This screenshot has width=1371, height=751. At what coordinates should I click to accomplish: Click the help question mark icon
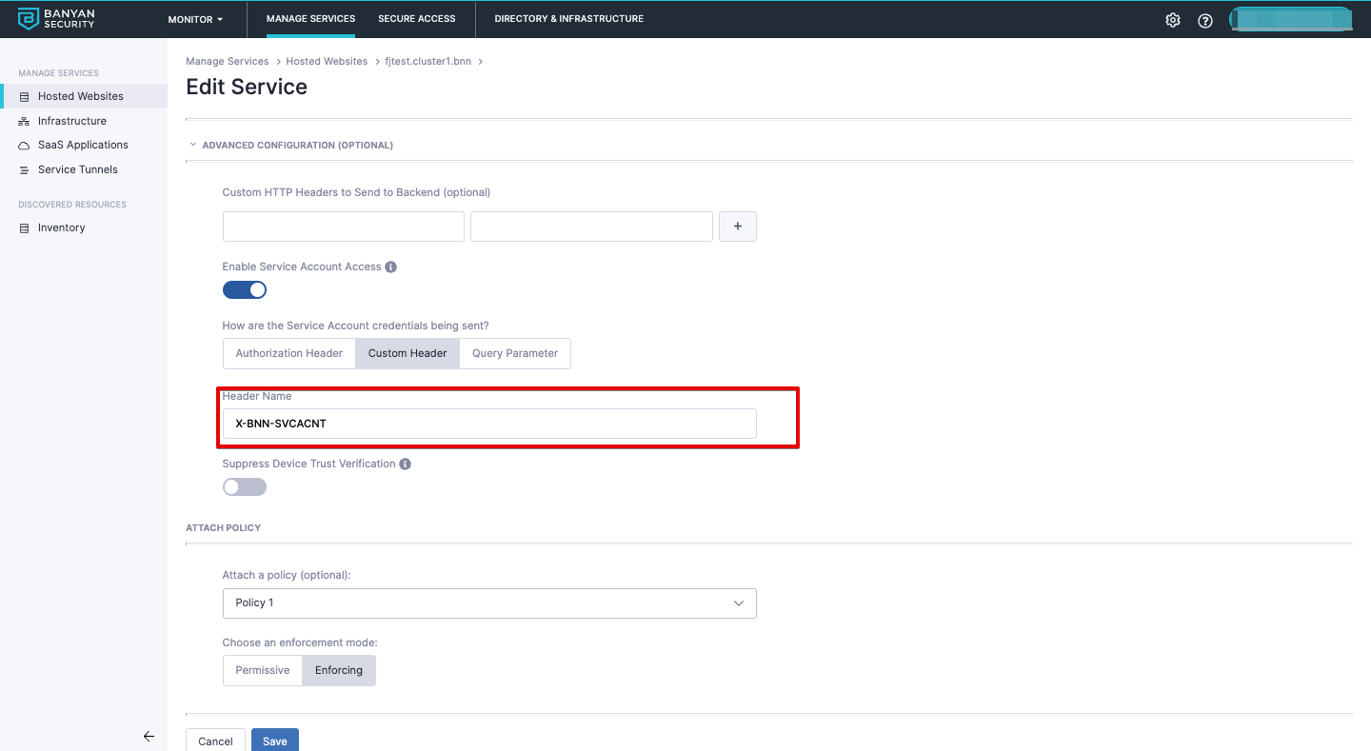pyautogui.click(x=1205, y=20)
